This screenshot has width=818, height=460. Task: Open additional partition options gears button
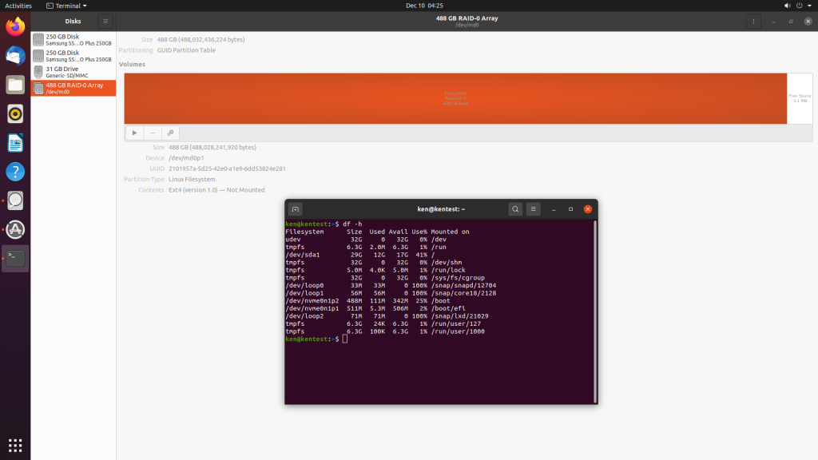[170, 133]
